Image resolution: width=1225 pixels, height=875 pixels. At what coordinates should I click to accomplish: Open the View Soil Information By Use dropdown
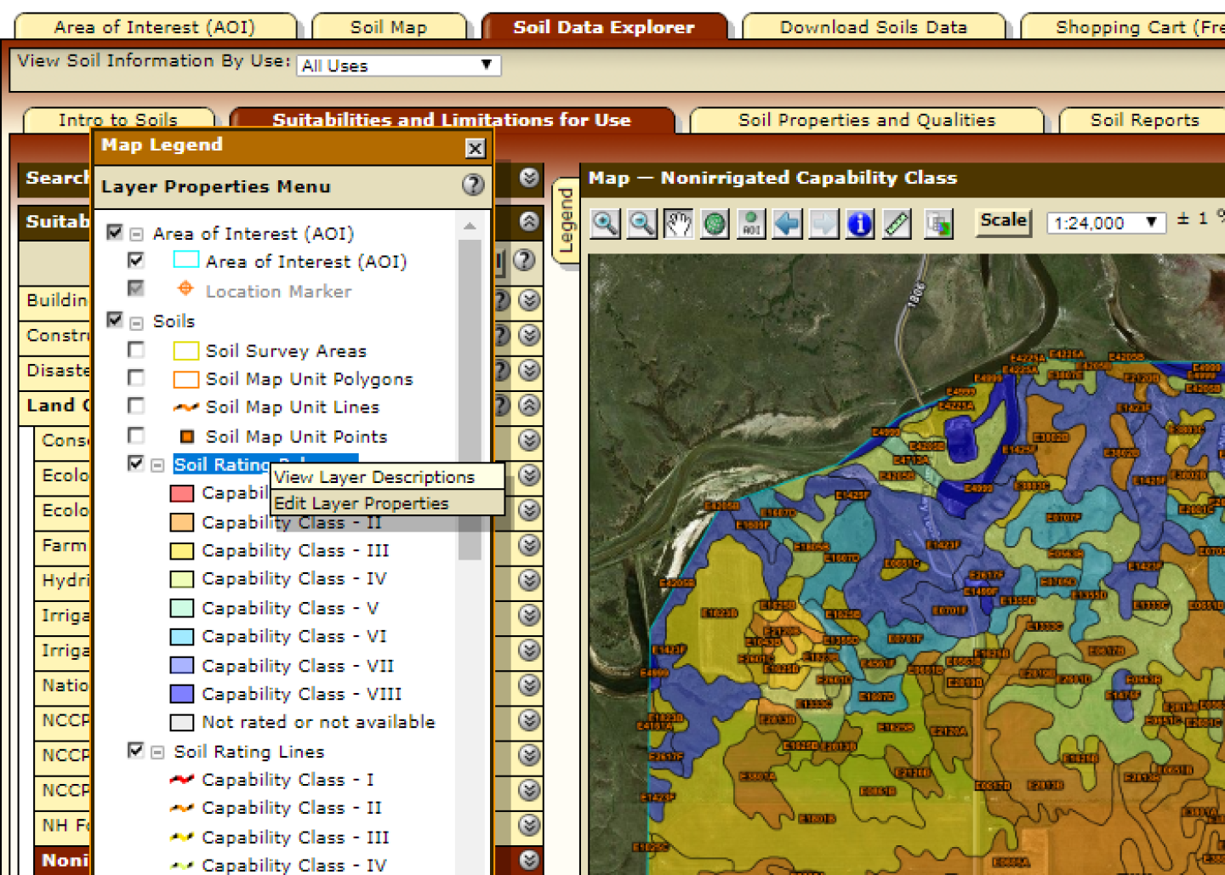pos(398,65)
